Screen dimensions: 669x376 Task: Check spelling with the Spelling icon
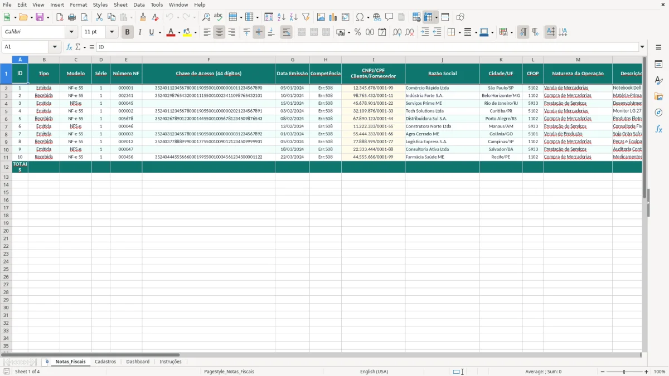[218, 17]
